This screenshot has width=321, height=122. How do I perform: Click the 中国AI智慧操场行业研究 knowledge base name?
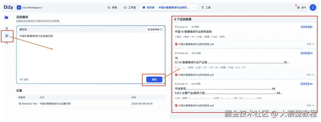[x=174, y=7]
